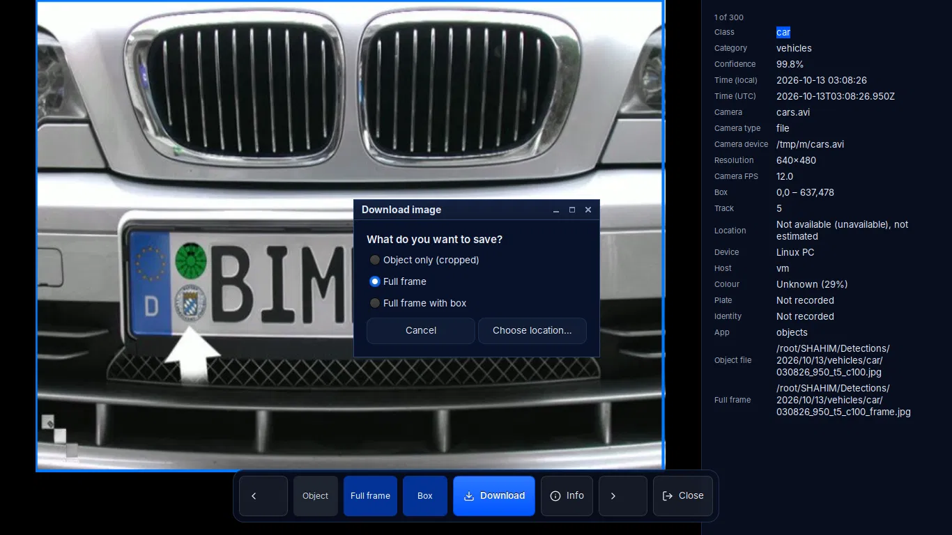This screenshot has width=952, height=535.
Task: Click the Confidence value 99.8%
Action: (x=790, y=64)
